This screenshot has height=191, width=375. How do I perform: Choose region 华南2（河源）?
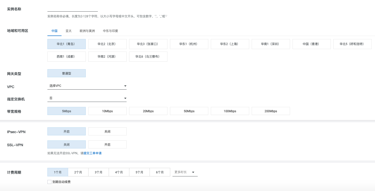[x=107, y=57]
